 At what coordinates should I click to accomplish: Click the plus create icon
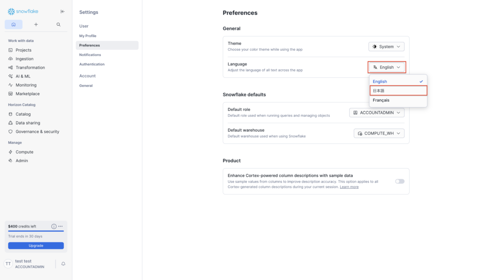point(36,24)
